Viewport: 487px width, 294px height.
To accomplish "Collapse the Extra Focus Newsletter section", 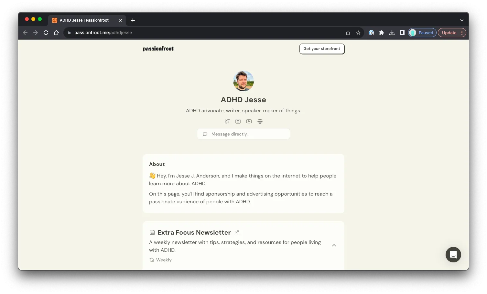I will point(334,245).
